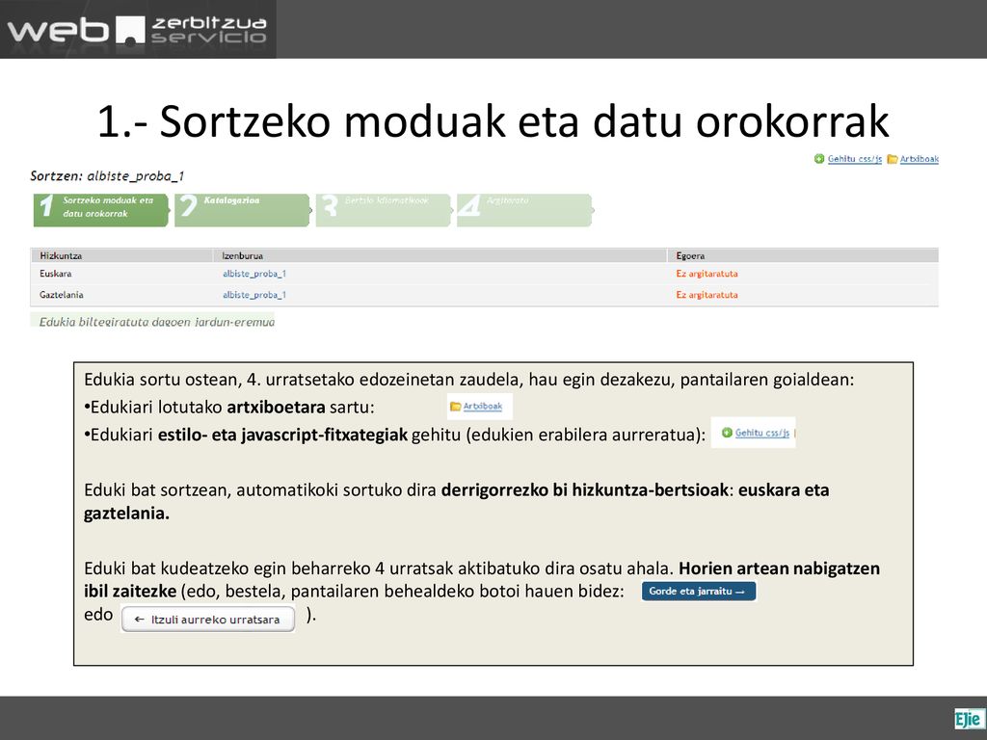The image size is (987, 740).
Task: Click green plus icon beside top Gehitu css/js
Action: click(x=819, y=159)
